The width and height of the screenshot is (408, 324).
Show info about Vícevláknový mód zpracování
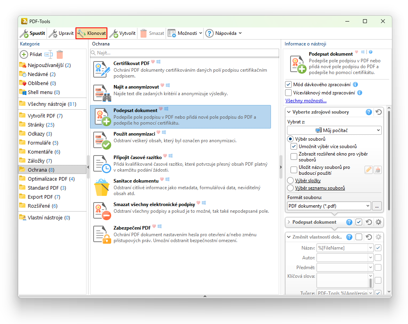pos(359,93)
